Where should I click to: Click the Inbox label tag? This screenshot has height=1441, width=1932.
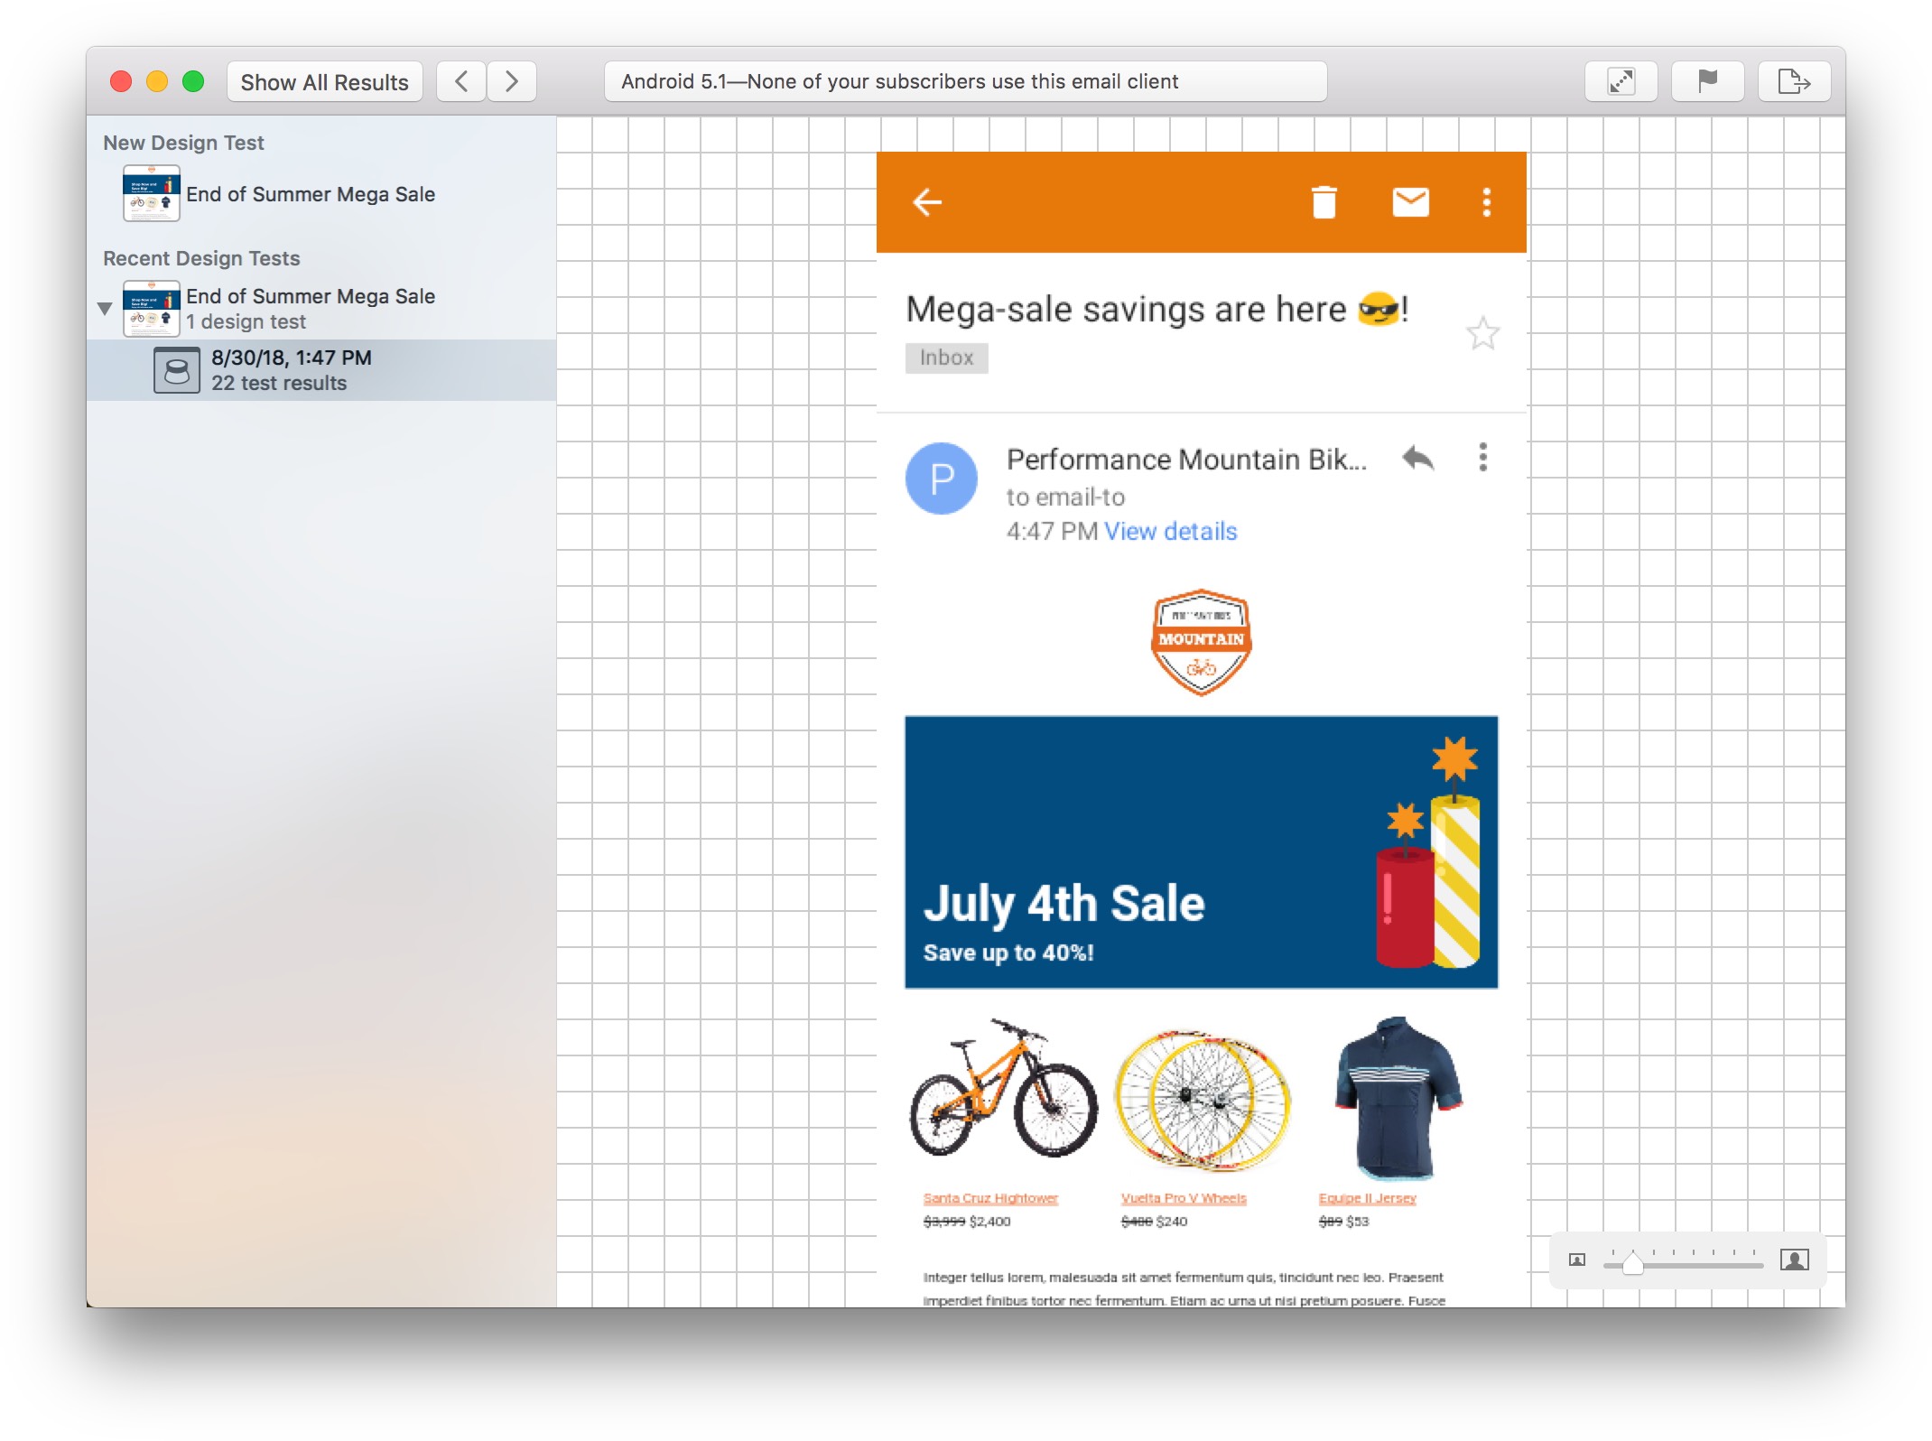pos(946,358)
